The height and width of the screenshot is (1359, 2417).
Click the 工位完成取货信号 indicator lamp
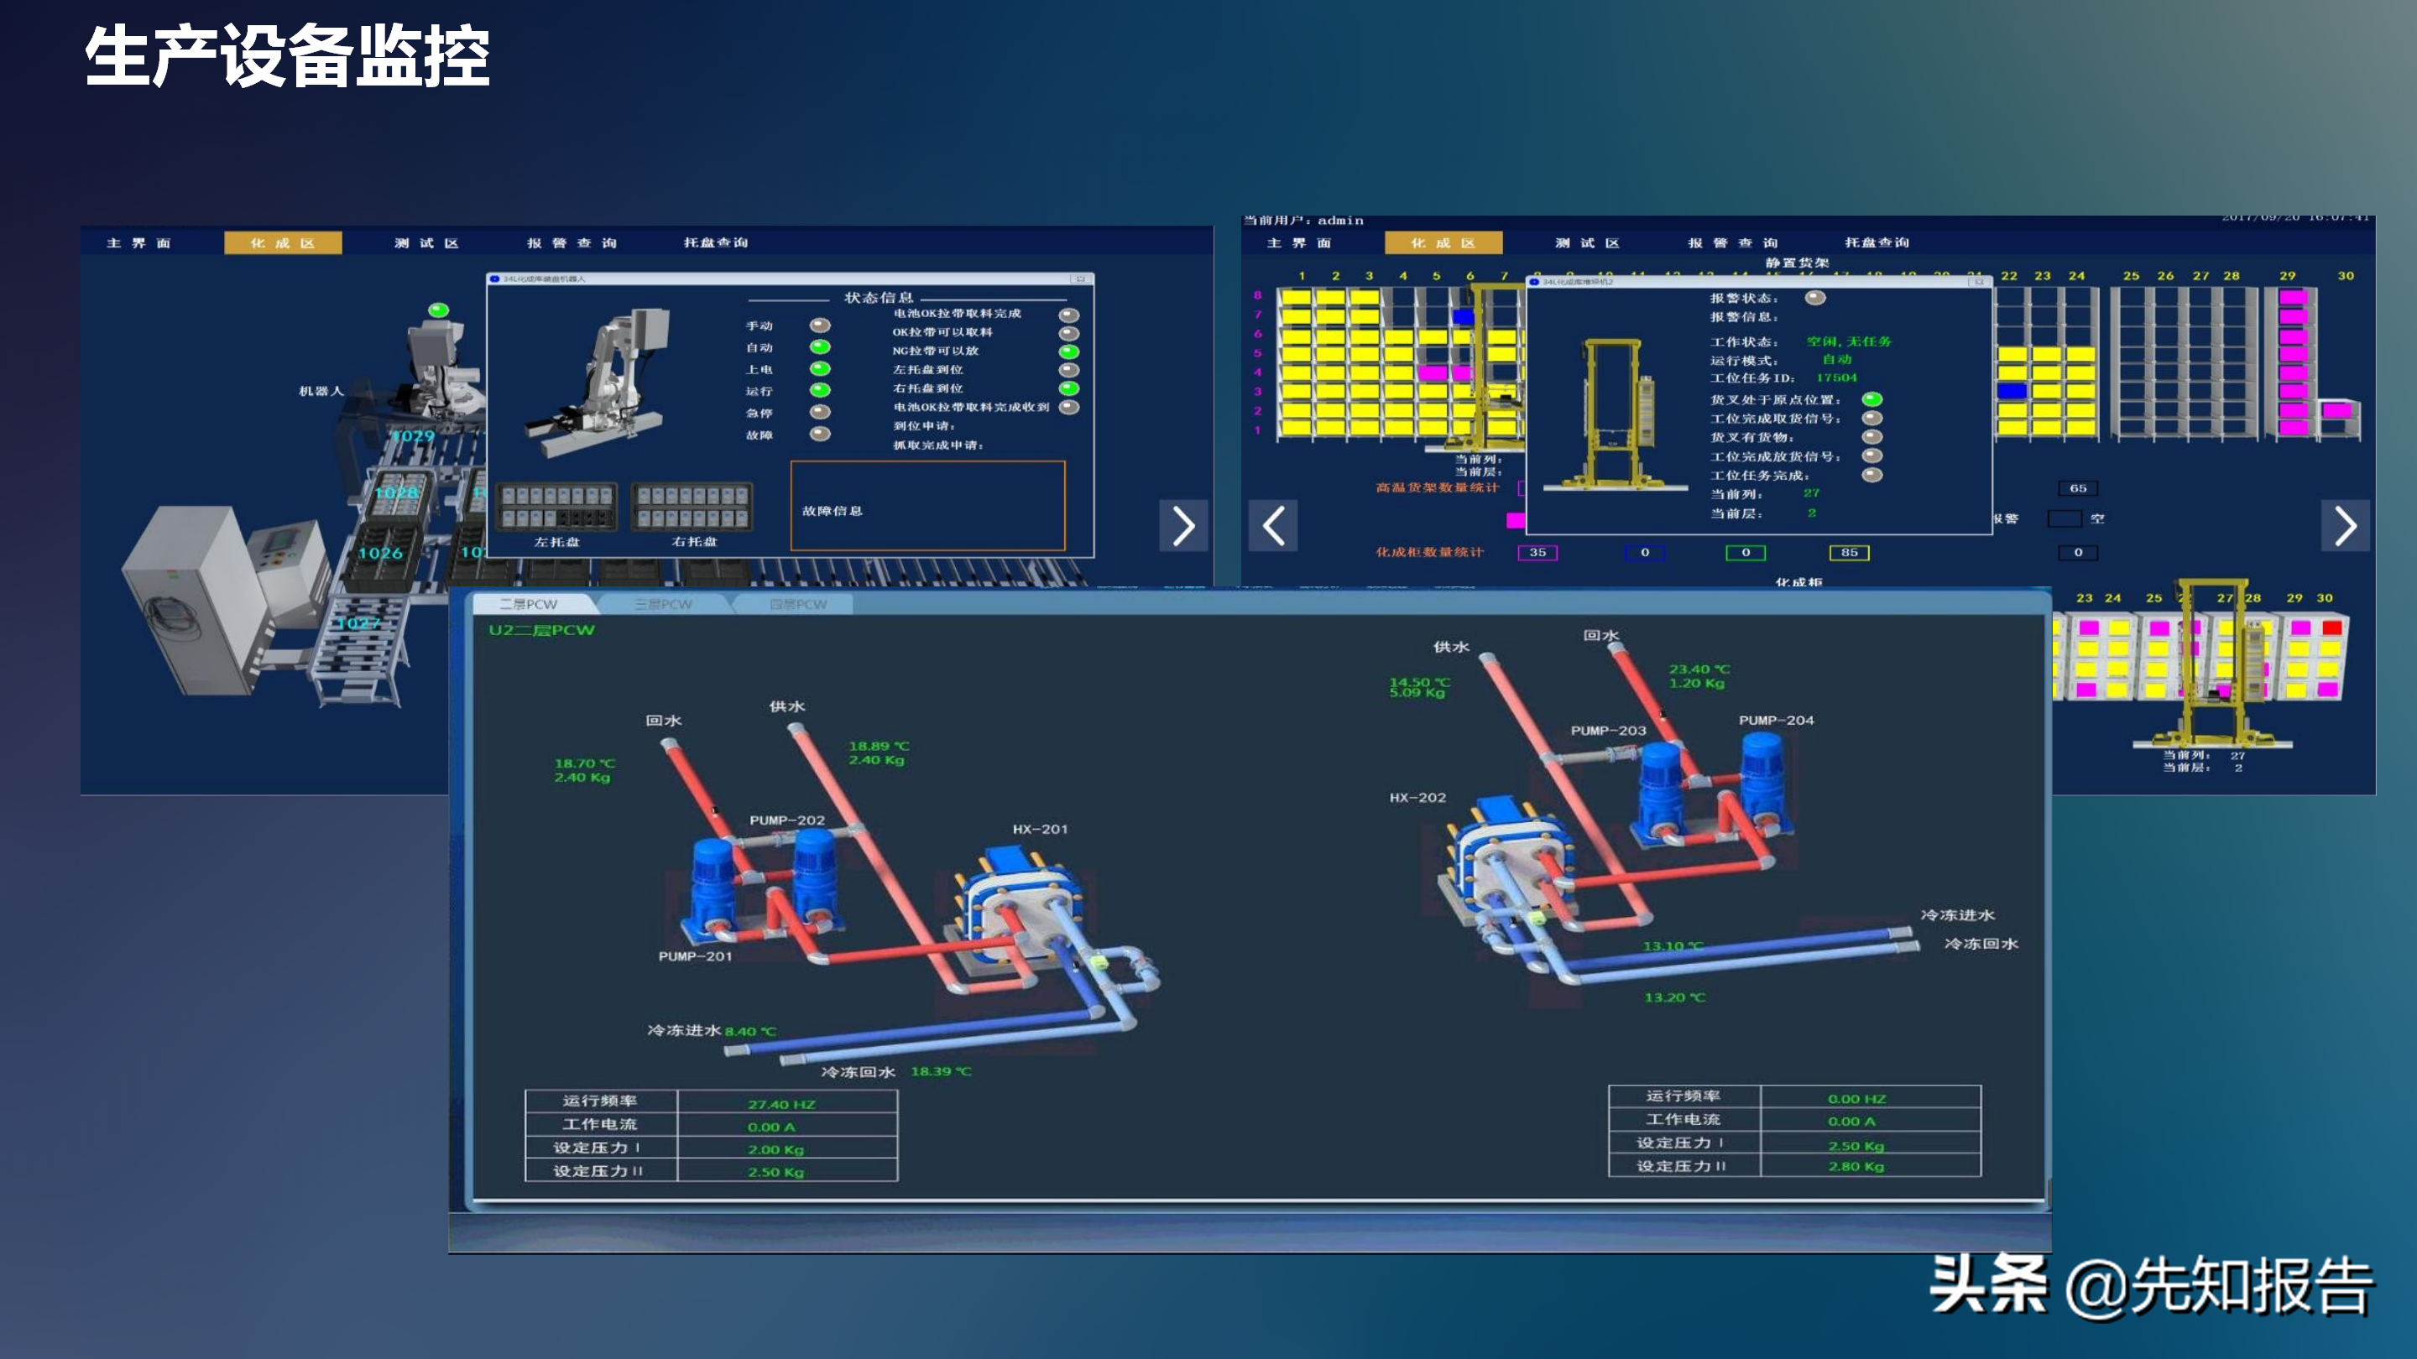[1871, 419]
